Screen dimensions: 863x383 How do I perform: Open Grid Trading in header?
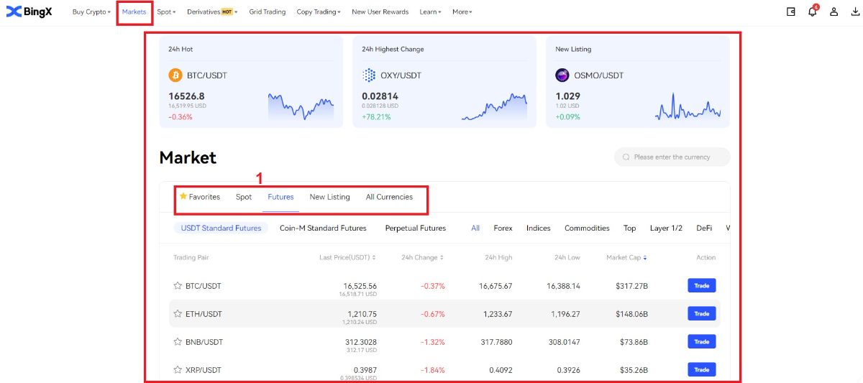[268, 12]
